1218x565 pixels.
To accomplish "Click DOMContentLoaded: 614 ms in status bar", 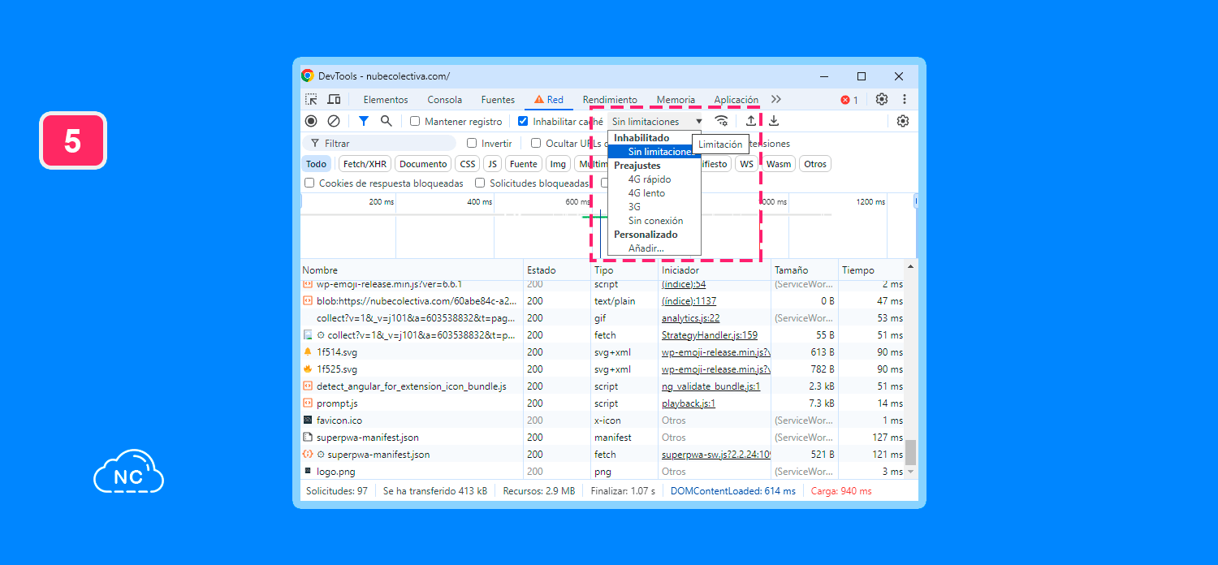I will (732, 491).
